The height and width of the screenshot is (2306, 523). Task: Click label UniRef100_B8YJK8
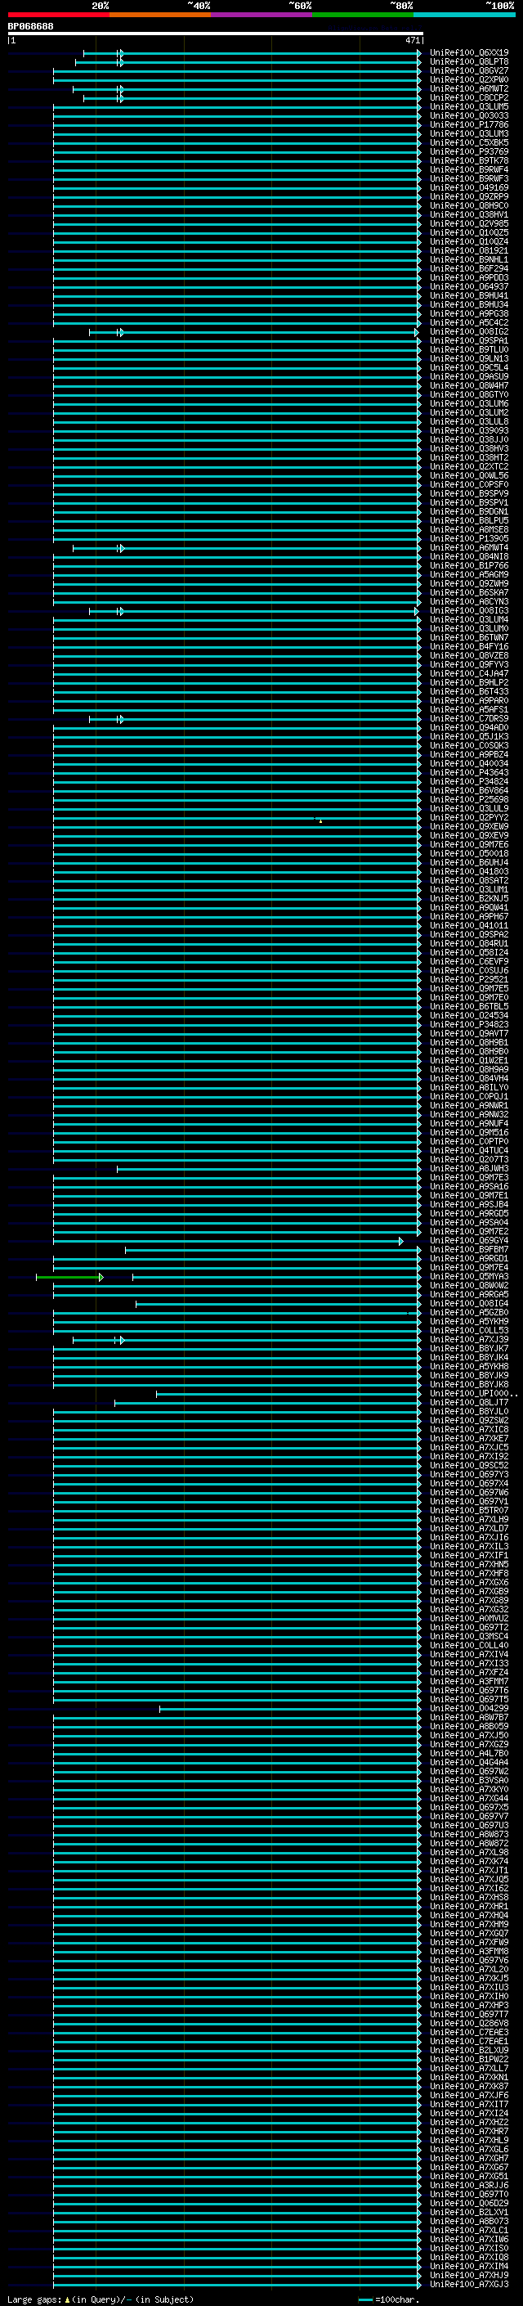pos(469,1384)
